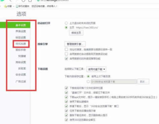Click the 管理搜索引擎 button

pyautogui.click(x=75, y=44)
